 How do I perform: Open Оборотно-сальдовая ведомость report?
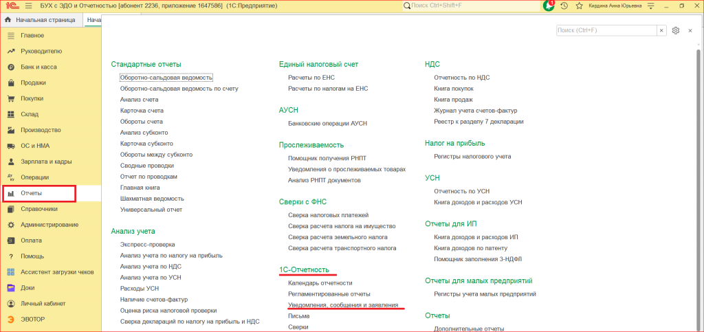166,78
